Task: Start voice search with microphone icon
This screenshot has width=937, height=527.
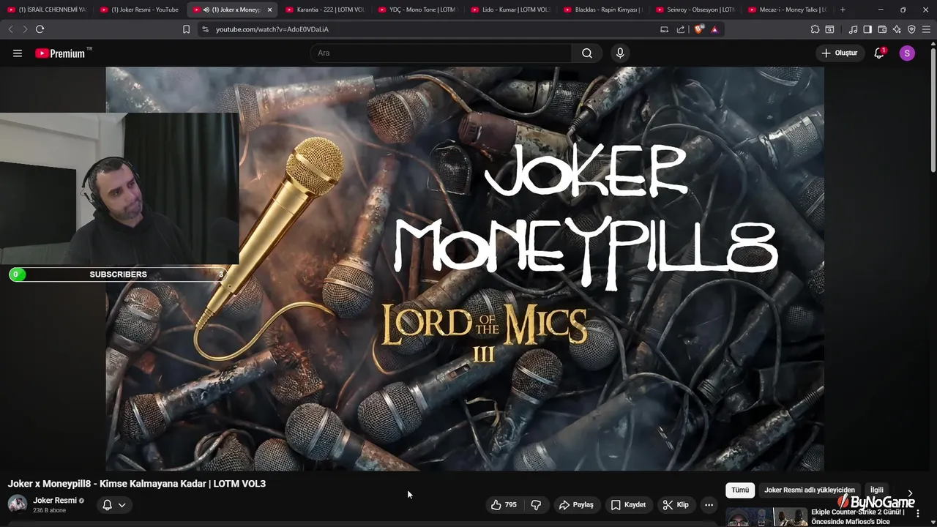Action: pyautogui.click(x=620, y=53)
